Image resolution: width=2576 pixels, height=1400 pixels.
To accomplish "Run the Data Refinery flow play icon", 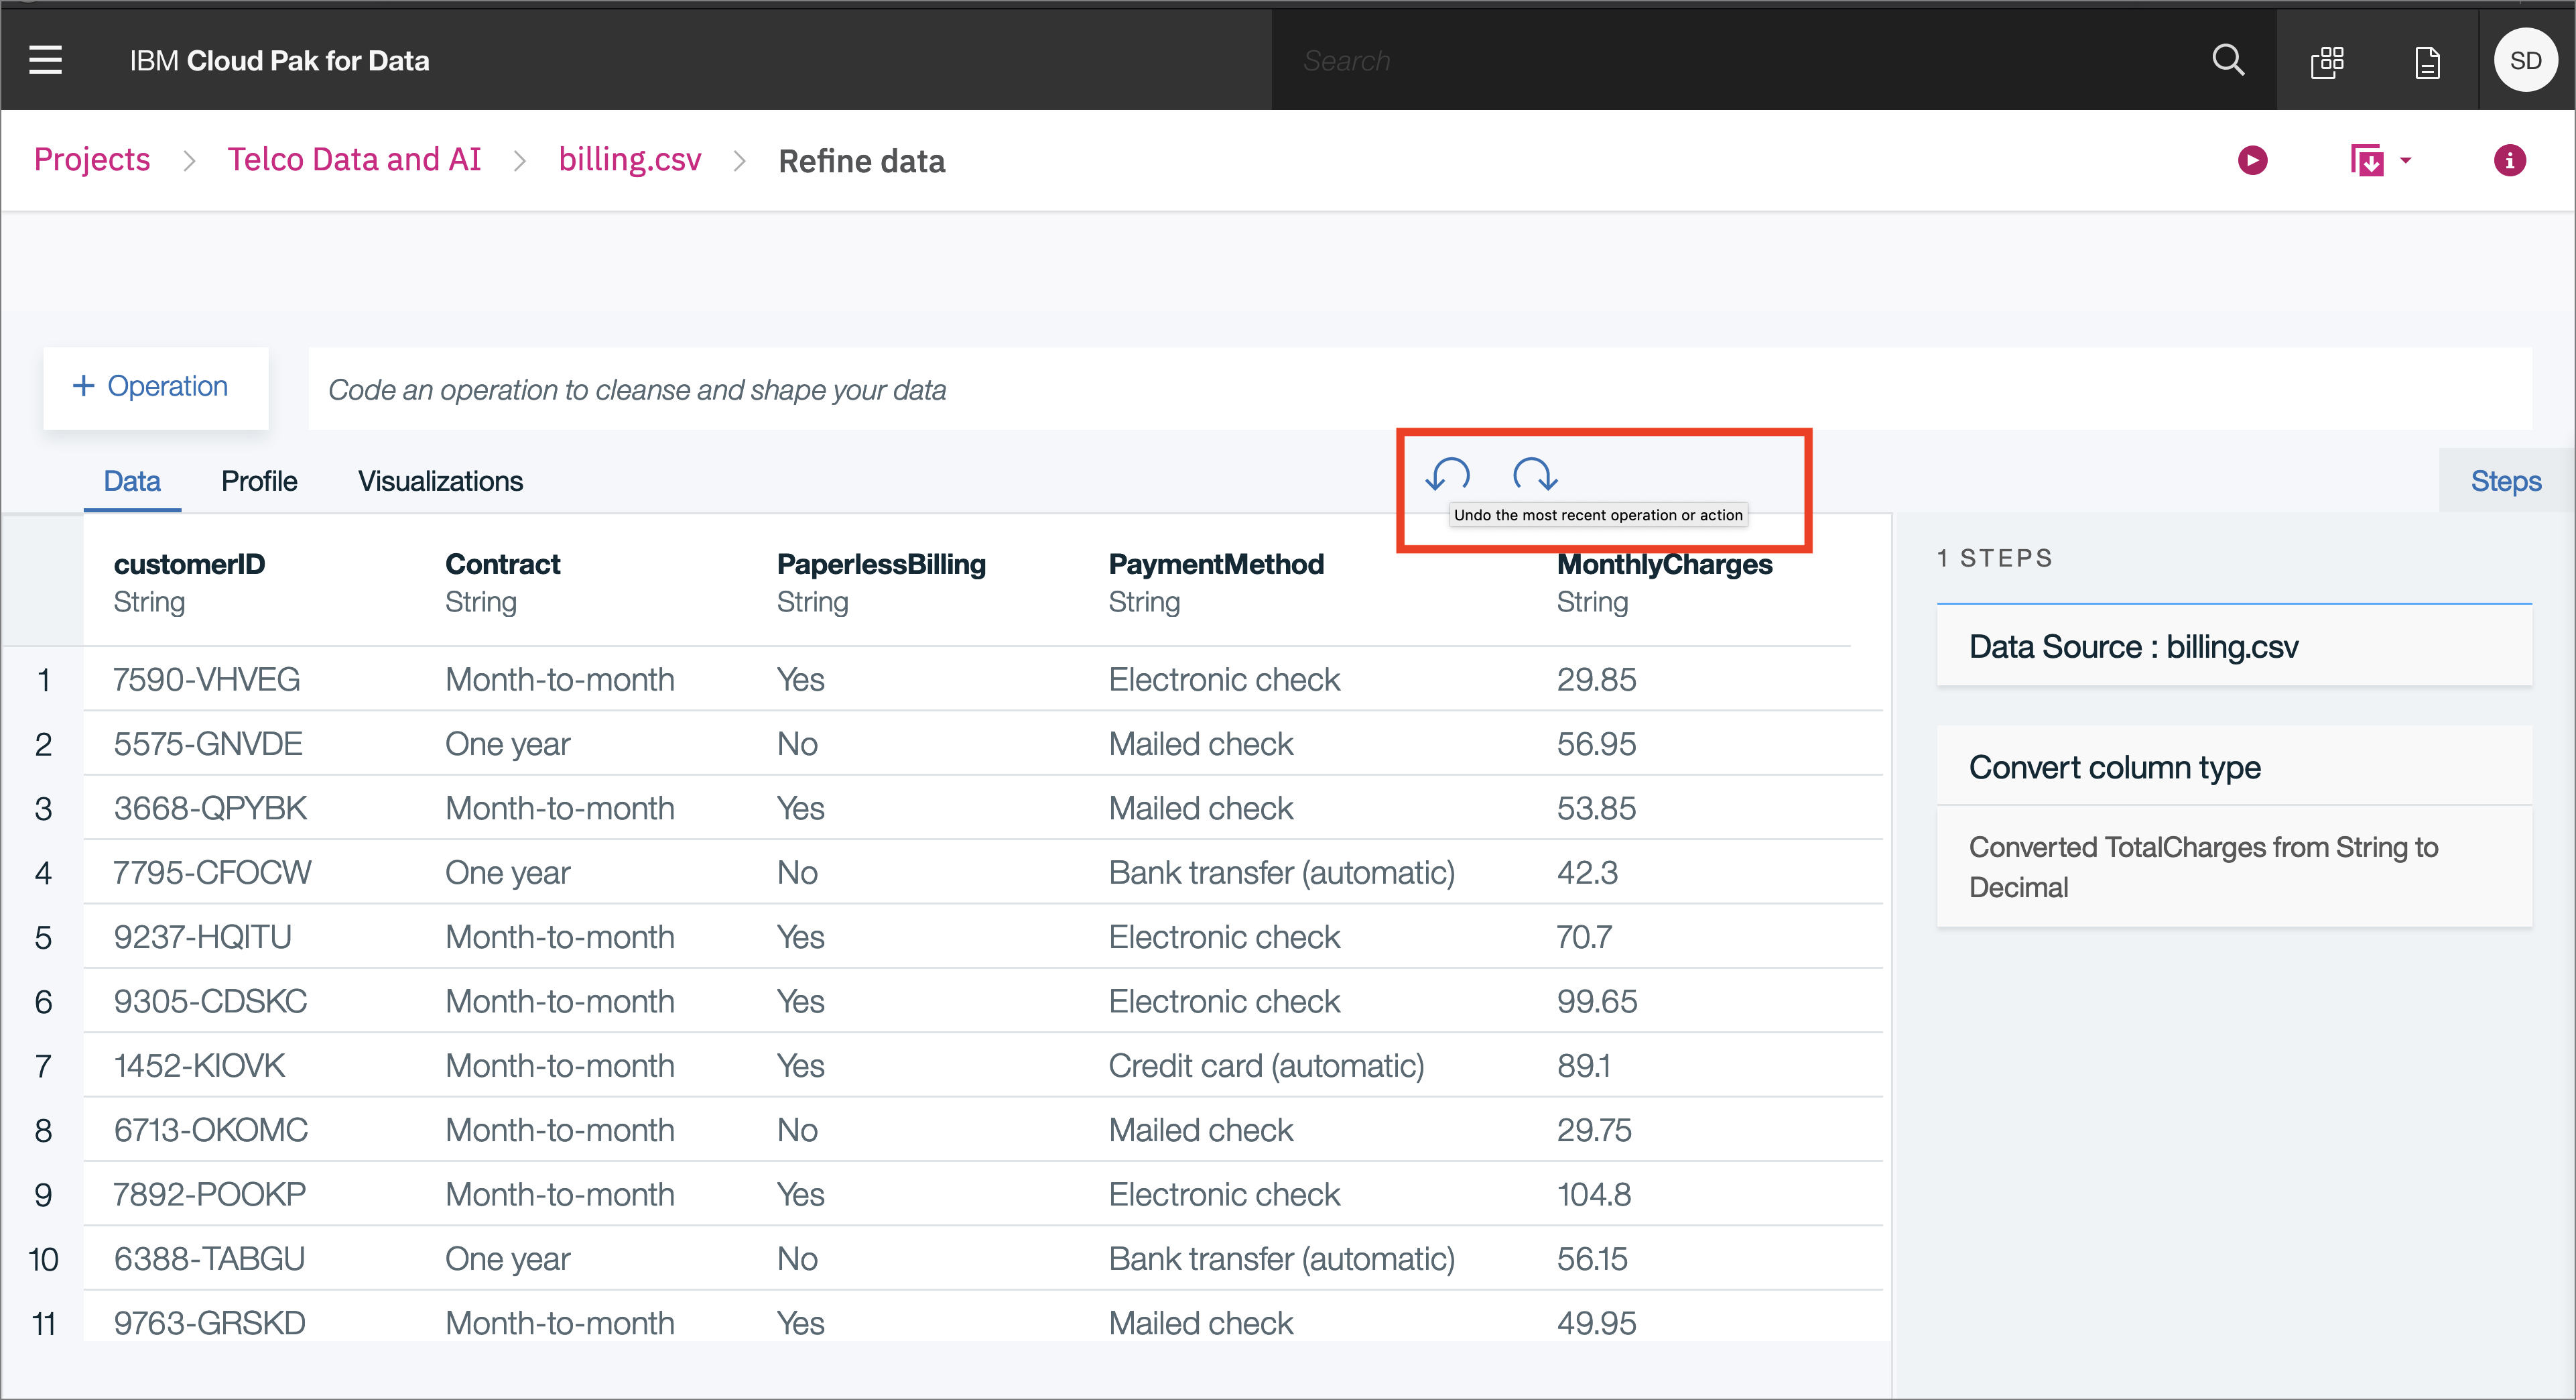I will click(2252, 160).
